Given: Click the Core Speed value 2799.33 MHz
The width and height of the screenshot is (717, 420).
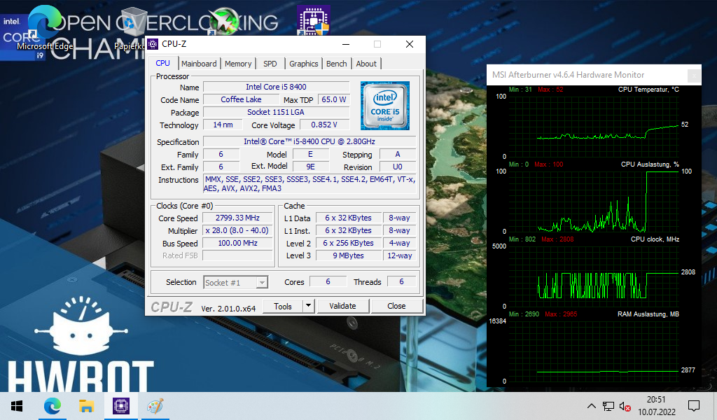Looking at the screenshot, I should coord(238,218).
